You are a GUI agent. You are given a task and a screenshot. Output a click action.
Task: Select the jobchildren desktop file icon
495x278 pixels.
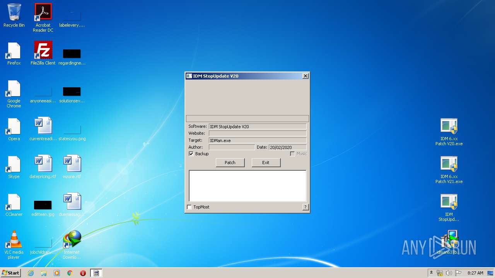tap(43, 246)
